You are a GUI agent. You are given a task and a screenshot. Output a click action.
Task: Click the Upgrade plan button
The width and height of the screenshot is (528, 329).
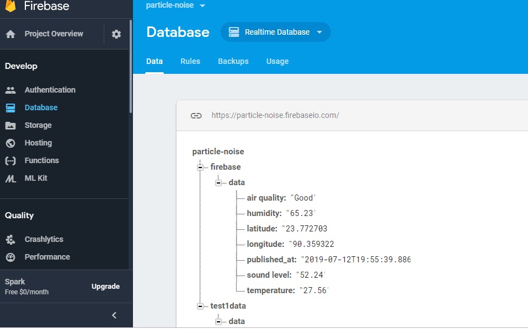pyautogui.click(x=105, y=287)
